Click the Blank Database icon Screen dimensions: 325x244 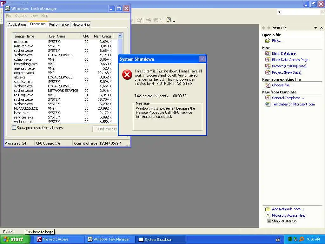[268, 53]
